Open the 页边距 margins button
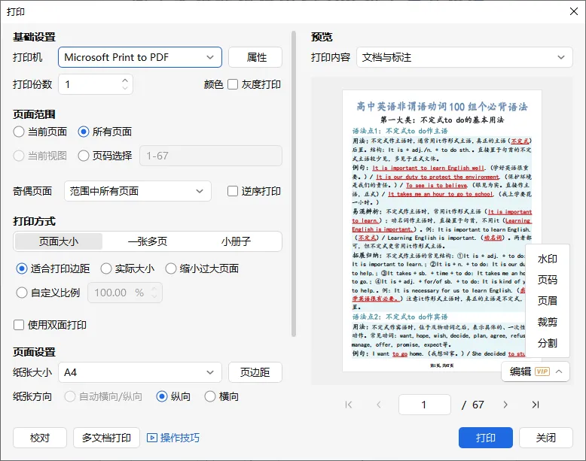The height and width of the screenshot is (461, 586). (x=255, y=372)
